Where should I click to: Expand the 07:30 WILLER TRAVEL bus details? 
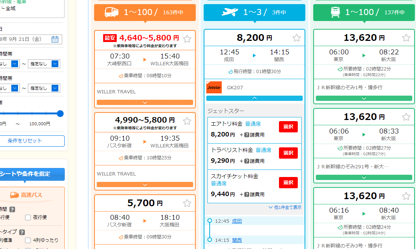[145, 102]
